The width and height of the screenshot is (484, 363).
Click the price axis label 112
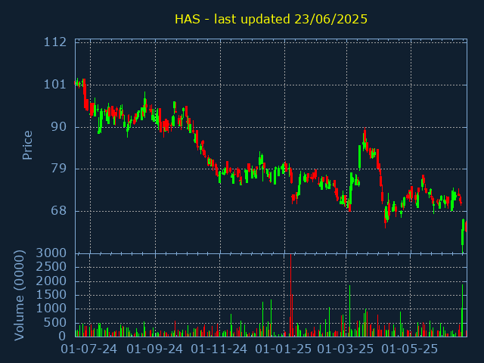[55, 42]
